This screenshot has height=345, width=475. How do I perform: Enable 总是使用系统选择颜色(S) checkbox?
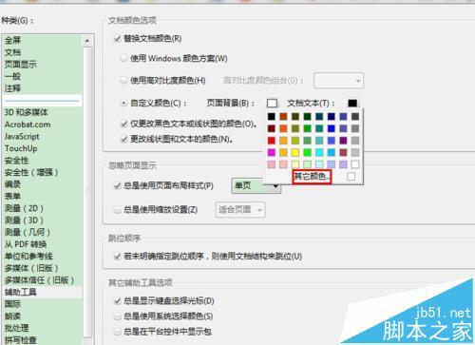pos(118,316)
